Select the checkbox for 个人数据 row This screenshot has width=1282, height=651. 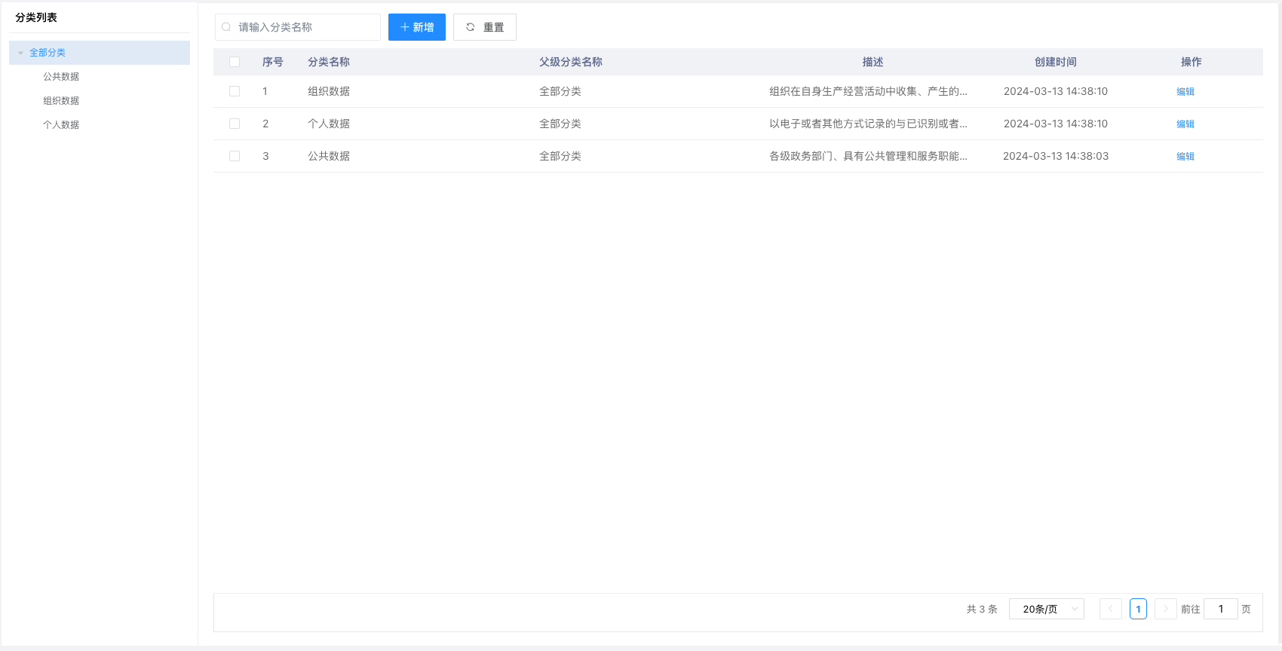(x=235, y=124)
